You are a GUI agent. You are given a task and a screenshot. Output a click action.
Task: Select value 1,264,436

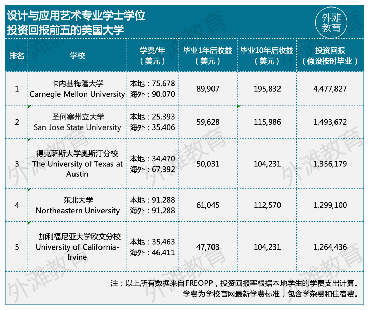[330, 247]
